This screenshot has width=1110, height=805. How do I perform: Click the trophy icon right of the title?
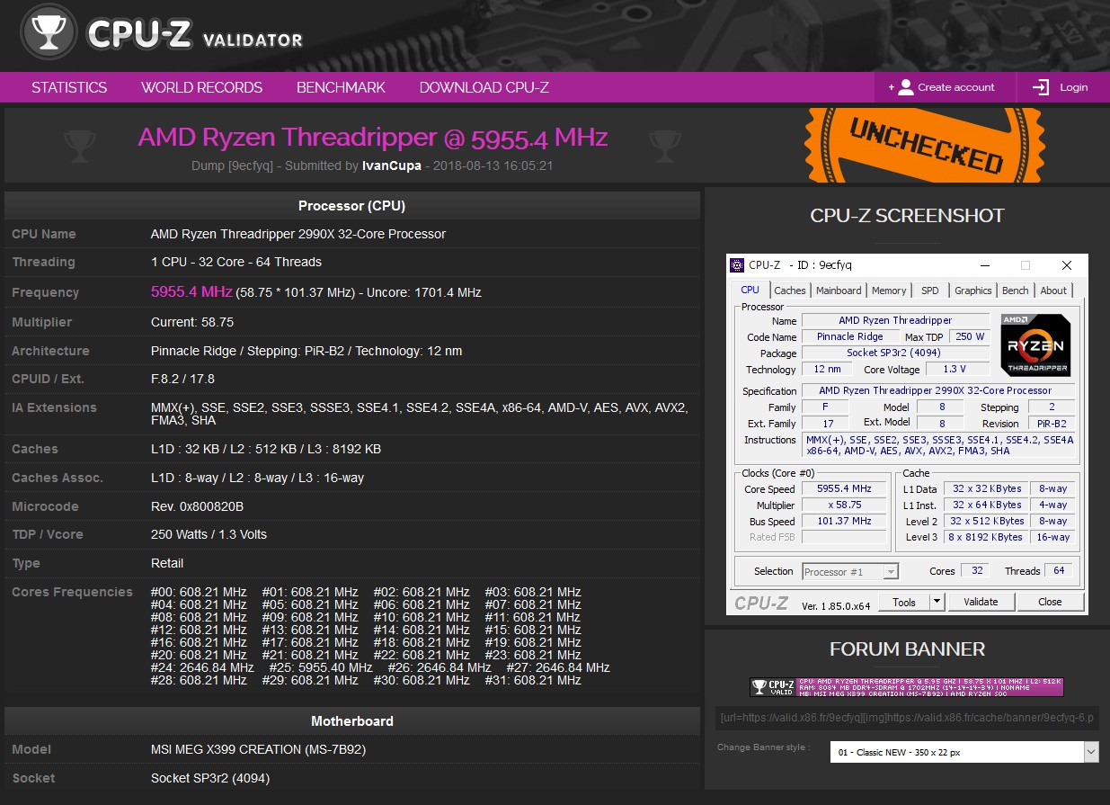[666, 144]
